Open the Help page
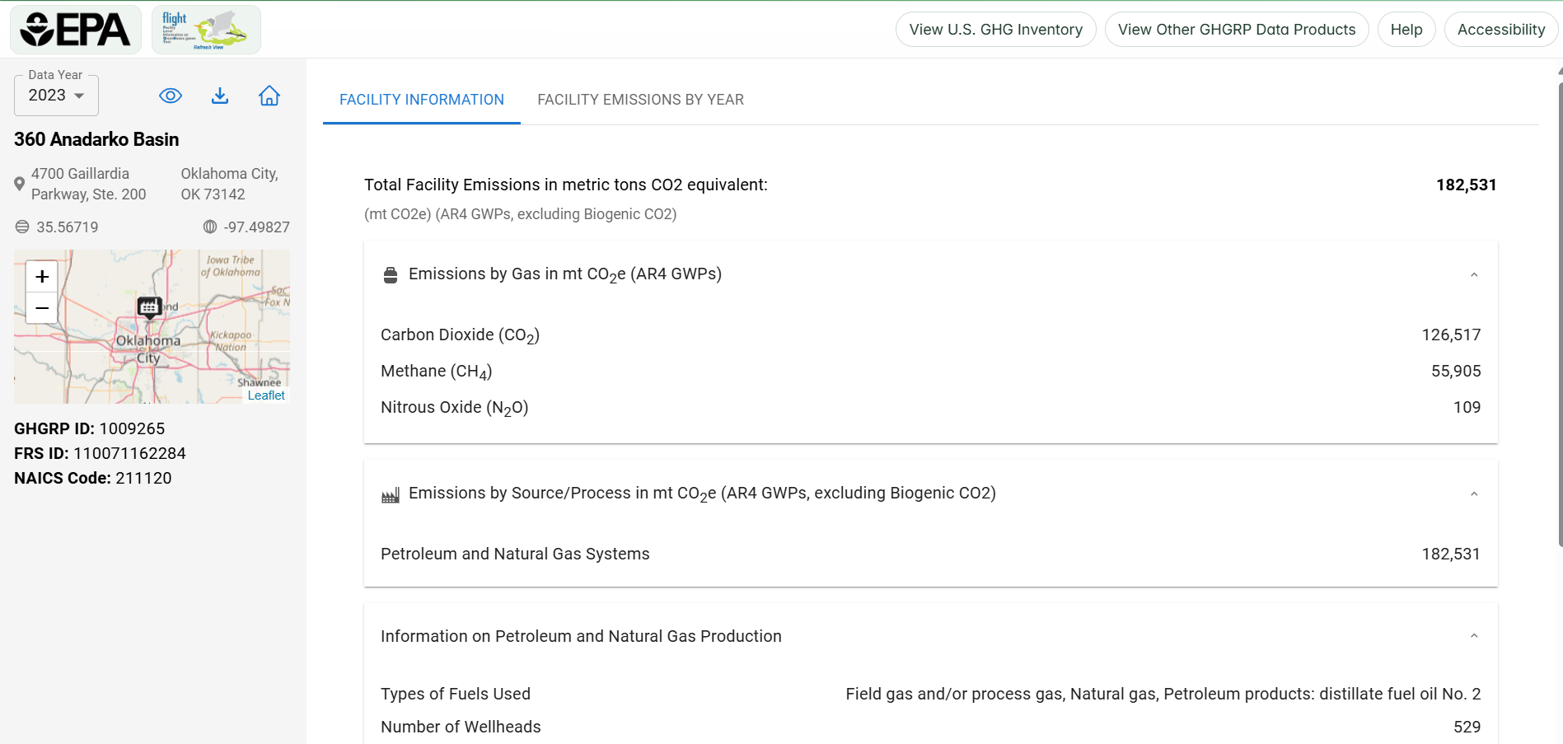This screenshot has height=744, width=1563. point(1406,29)
